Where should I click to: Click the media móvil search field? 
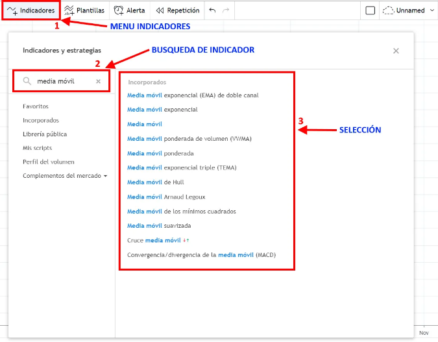[x=62, y=81]
